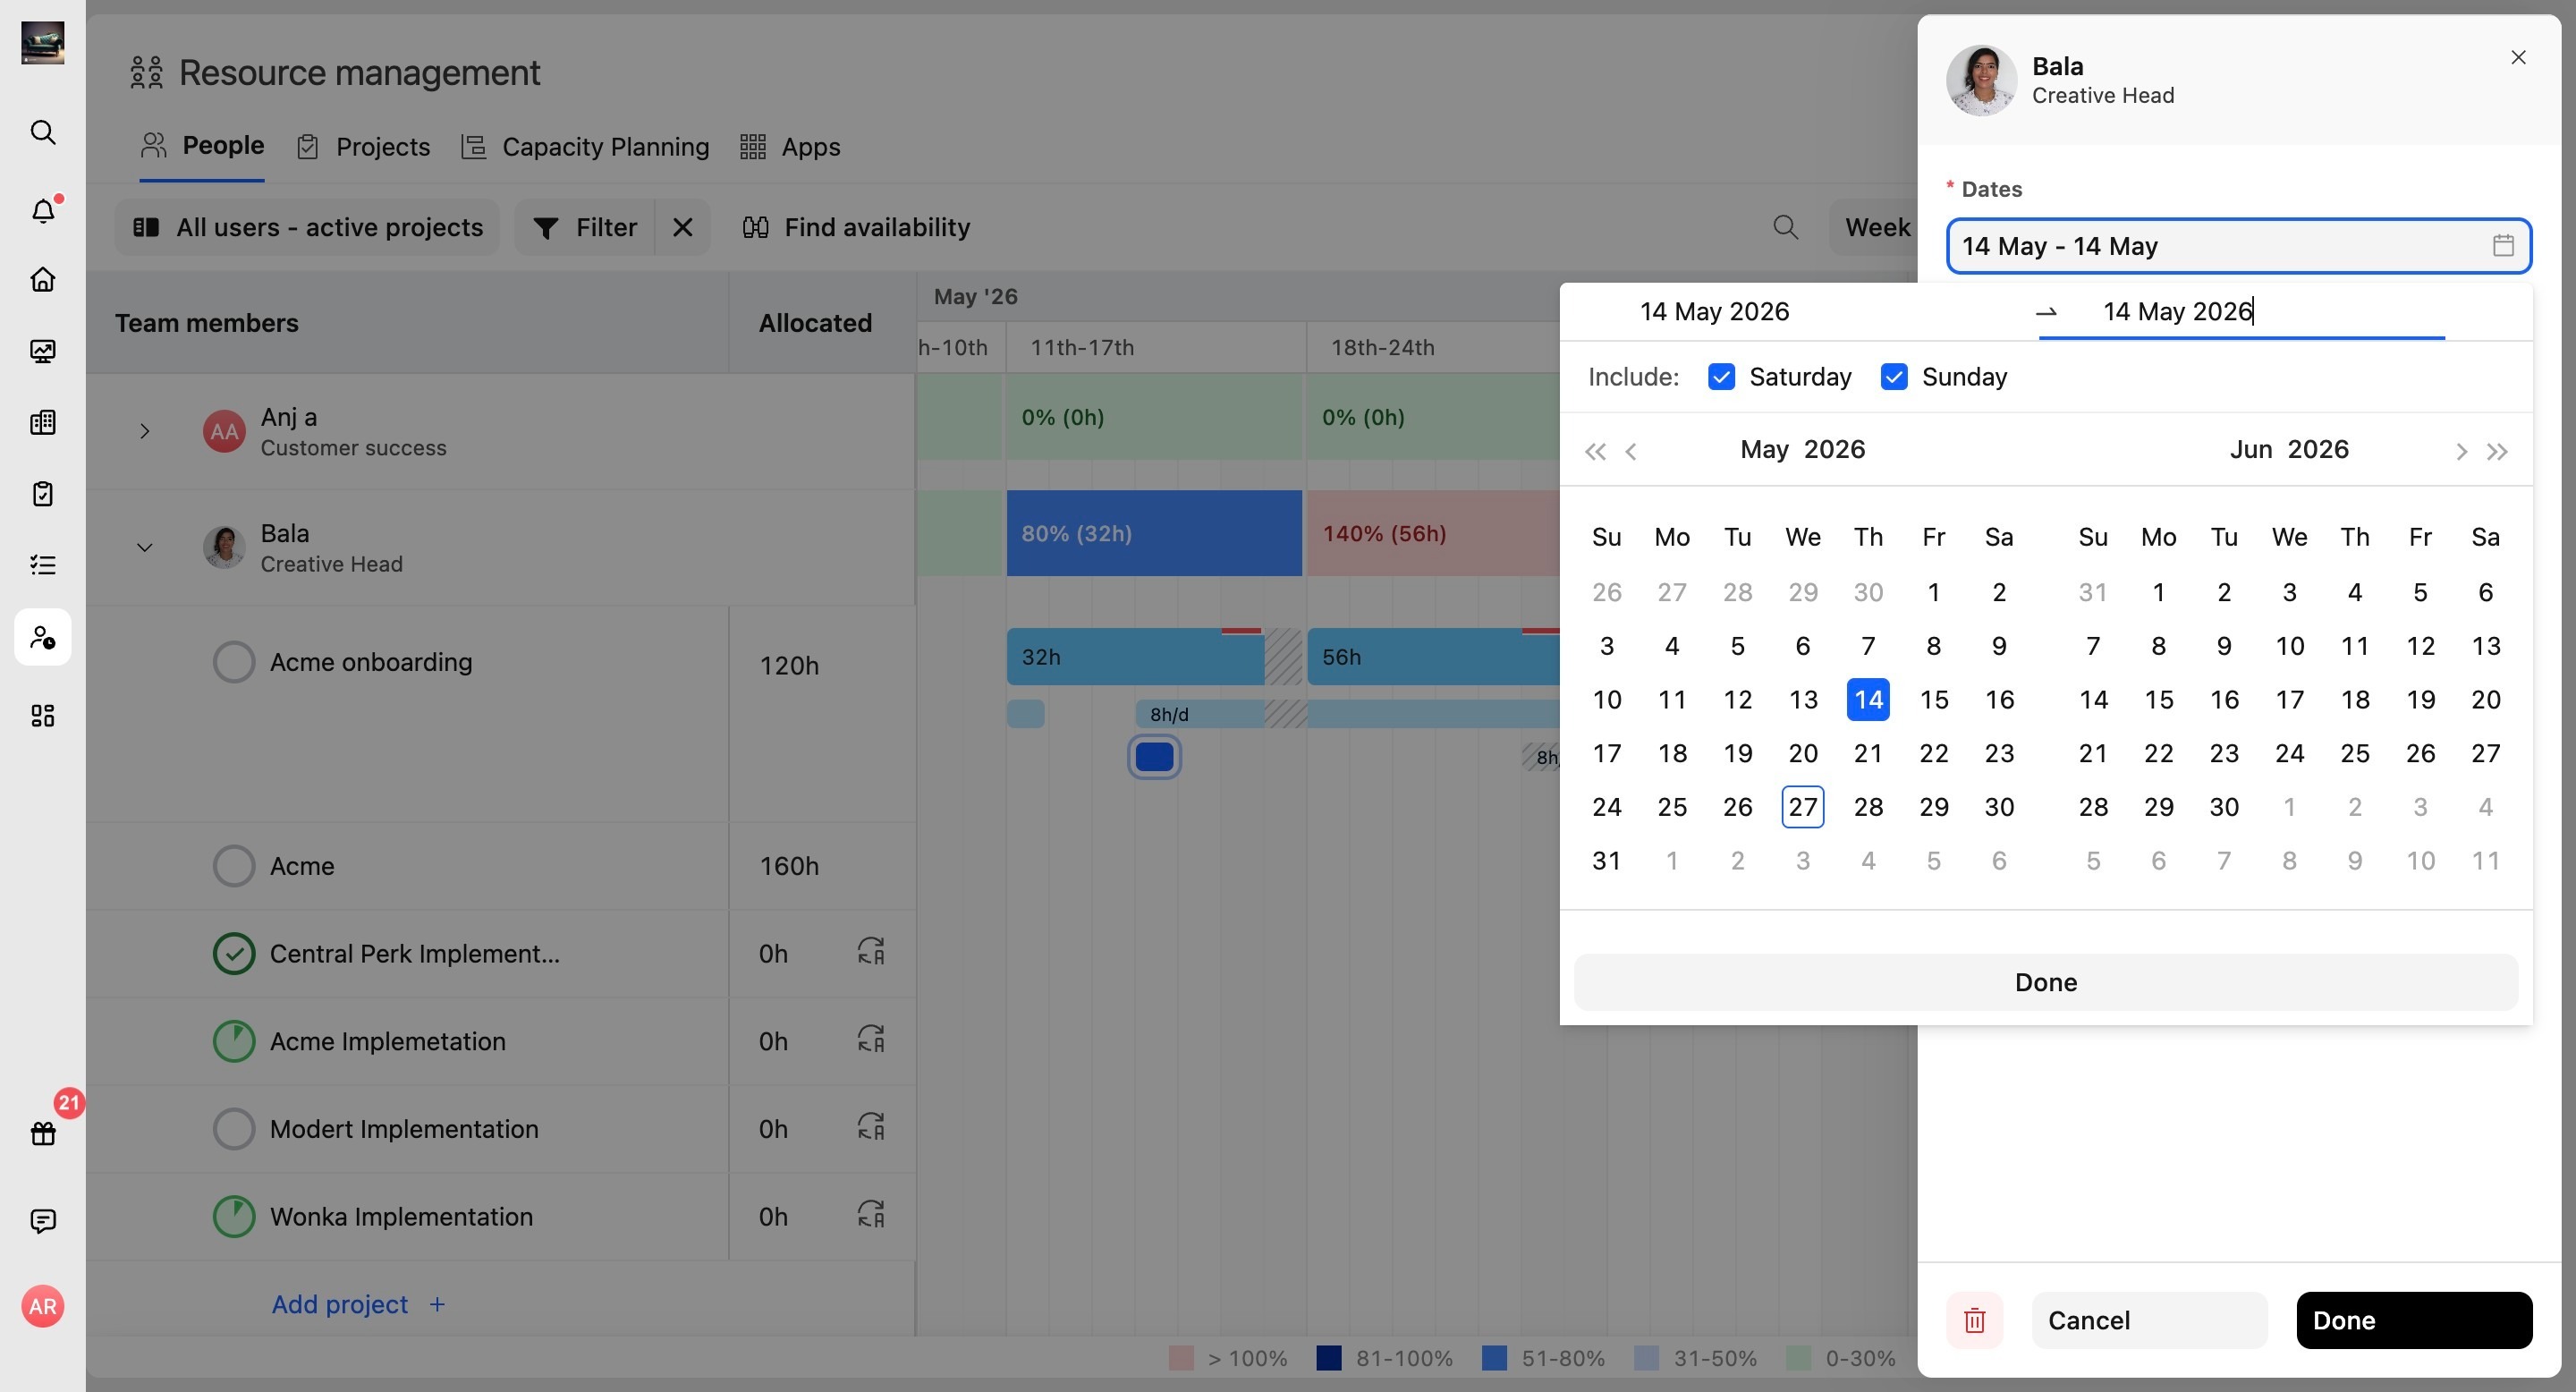Open the chat feedback icon in sidebar
Screen dimensions: 2576x1392
point(43,1221)
